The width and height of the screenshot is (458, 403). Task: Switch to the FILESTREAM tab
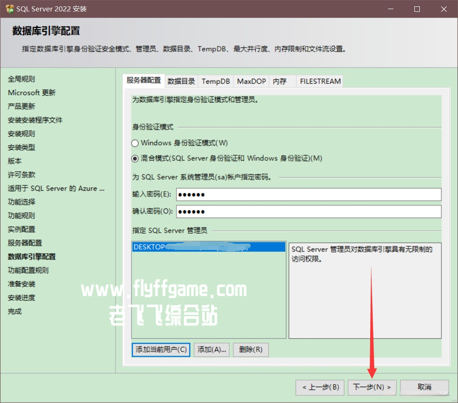click(320, 82)
